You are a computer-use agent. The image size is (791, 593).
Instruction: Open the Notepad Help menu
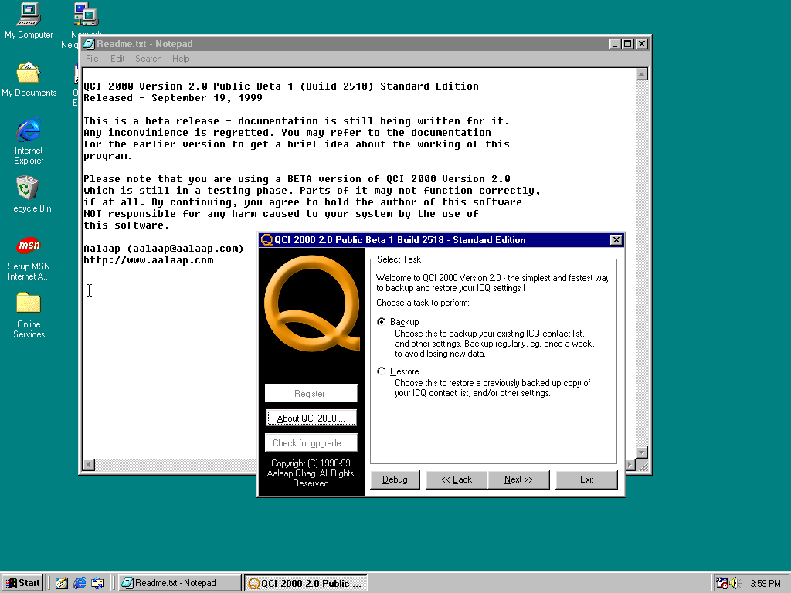click(x=181, y=59)
